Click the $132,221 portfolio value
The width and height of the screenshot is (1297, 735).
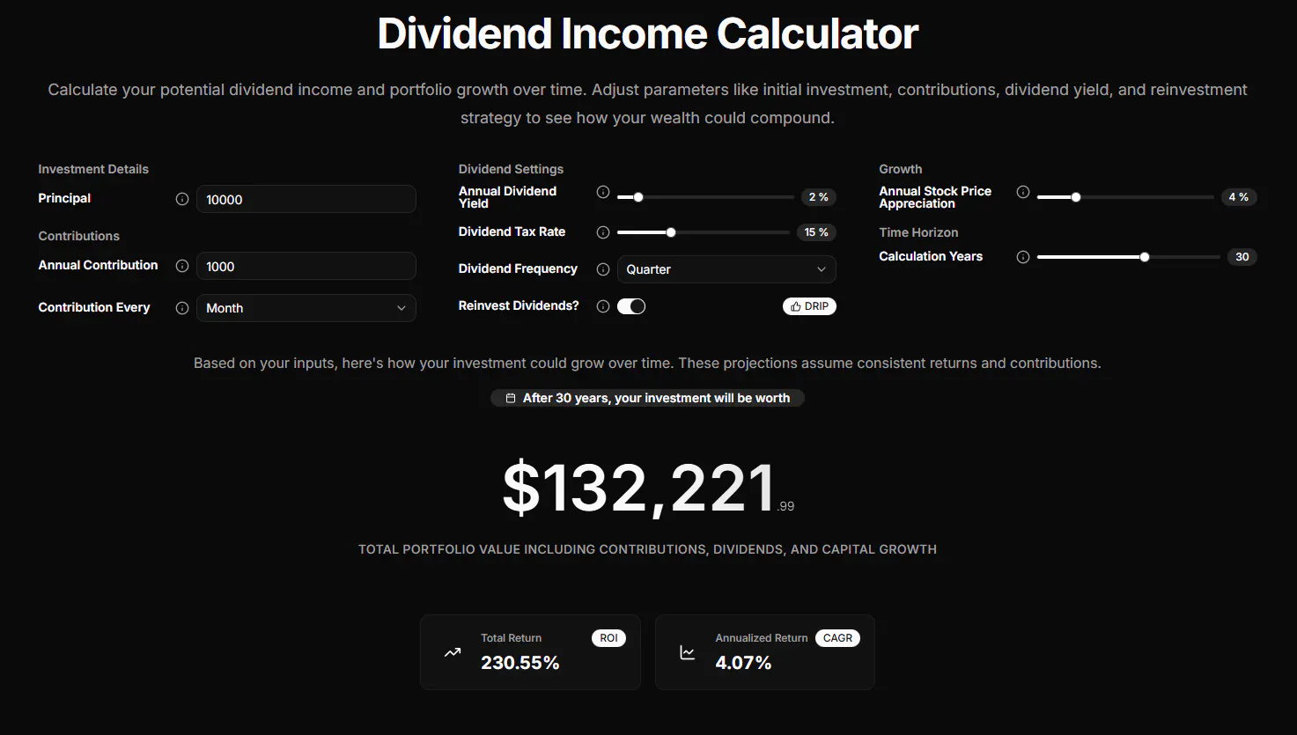tap(648, 488)
